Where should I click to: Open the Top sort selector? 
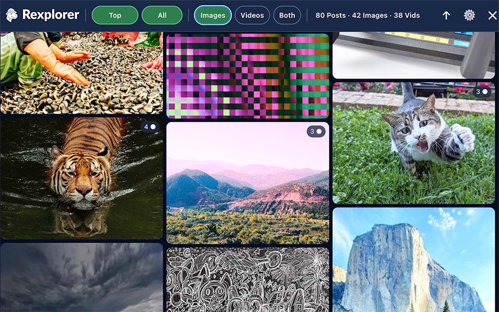tap(114, 15)
